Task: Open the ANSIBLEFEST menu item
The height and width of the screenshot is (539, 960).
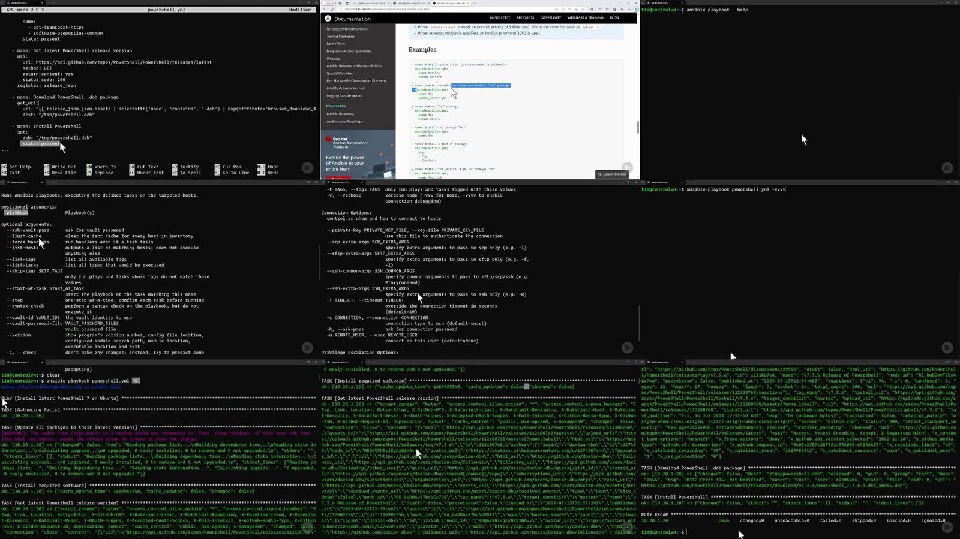Action: pos(500,18)
